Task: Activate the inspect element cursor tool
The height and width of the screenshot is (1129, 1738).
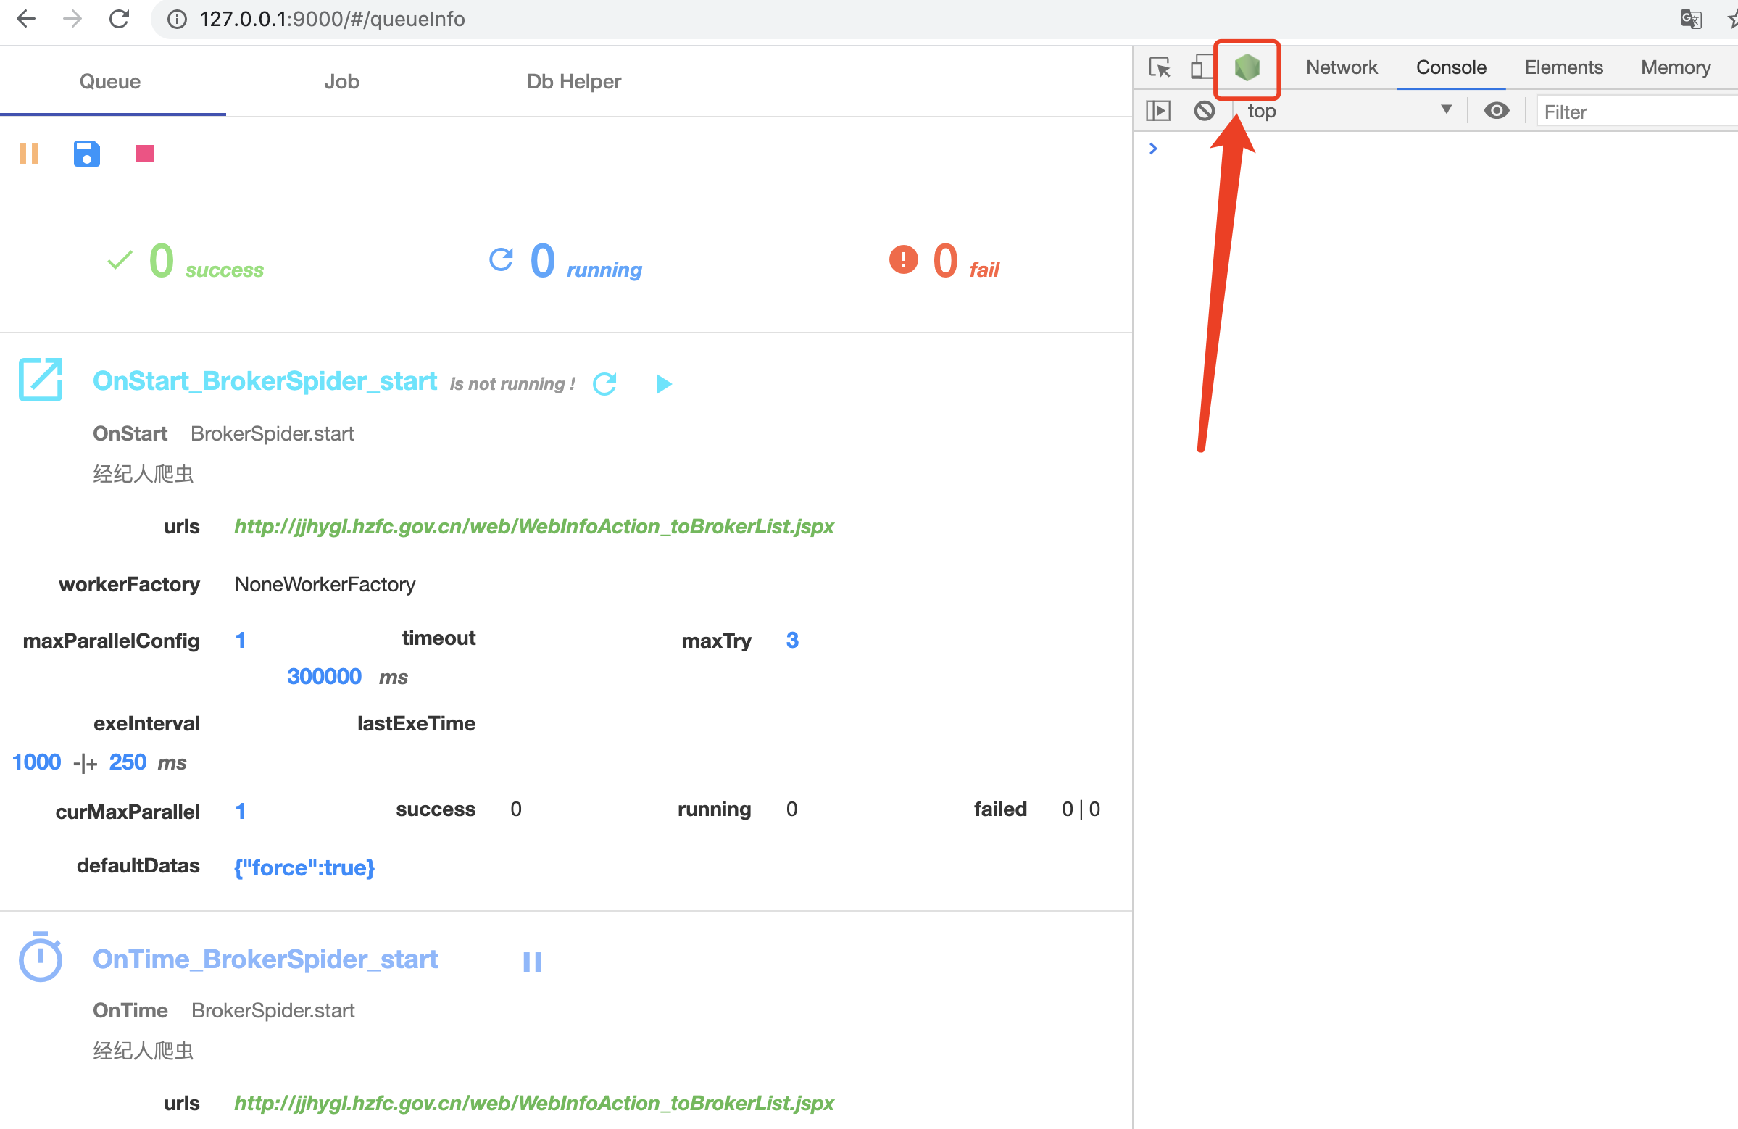Action: point(1159,68)
